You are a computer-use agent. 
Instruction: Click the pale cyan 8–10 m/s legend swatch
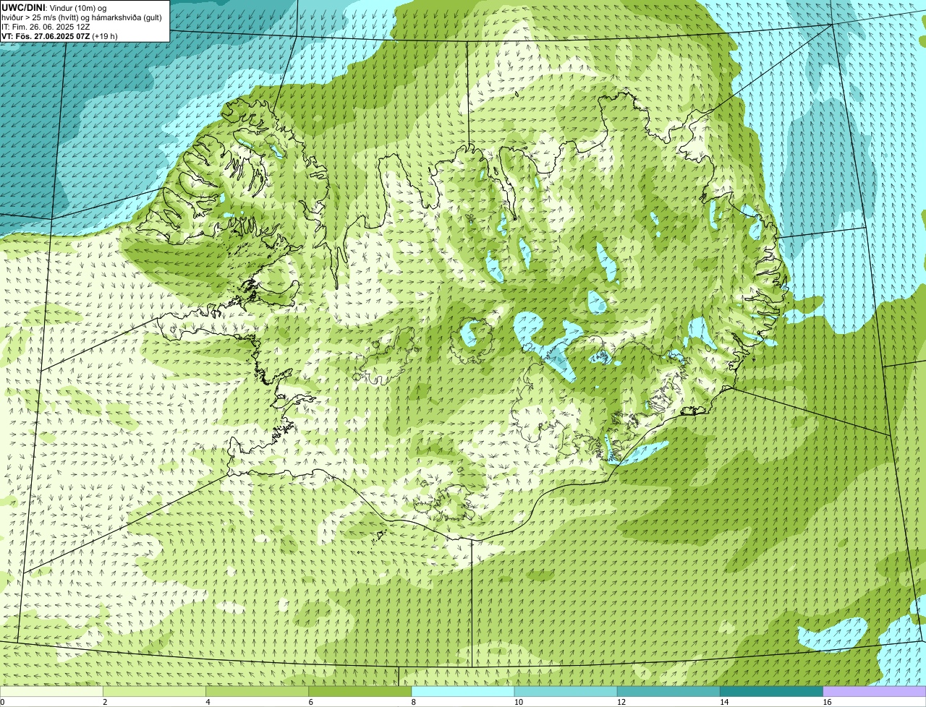click(463, 691)
